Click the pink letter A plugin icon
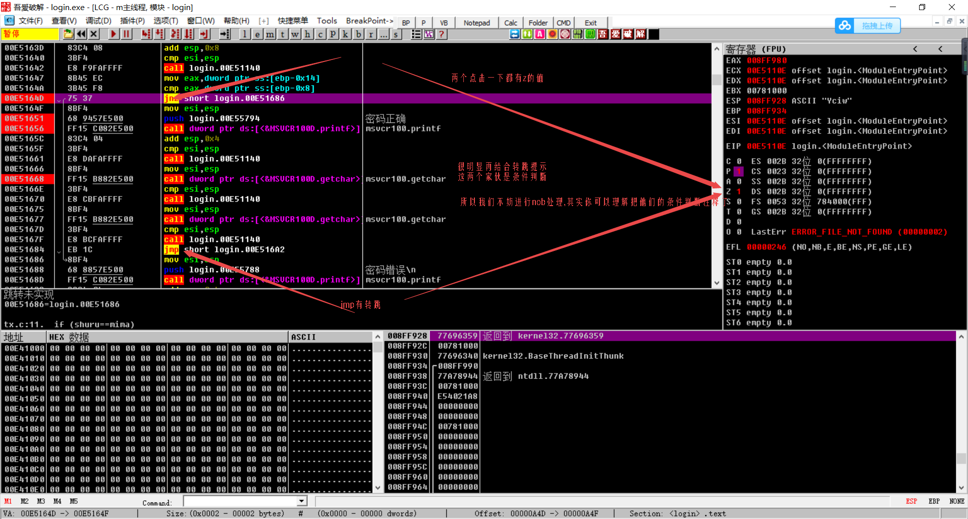The image size is (968, 519). pos(539,34)
